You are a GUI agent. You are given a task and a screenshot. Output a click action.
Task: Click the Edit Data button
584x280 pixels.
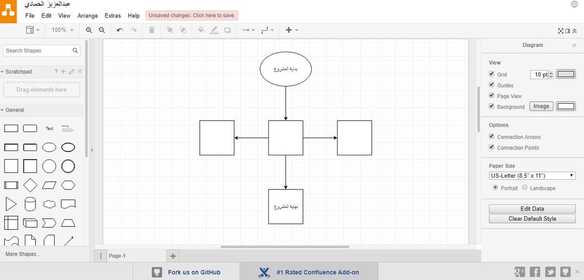pos(532,209)
